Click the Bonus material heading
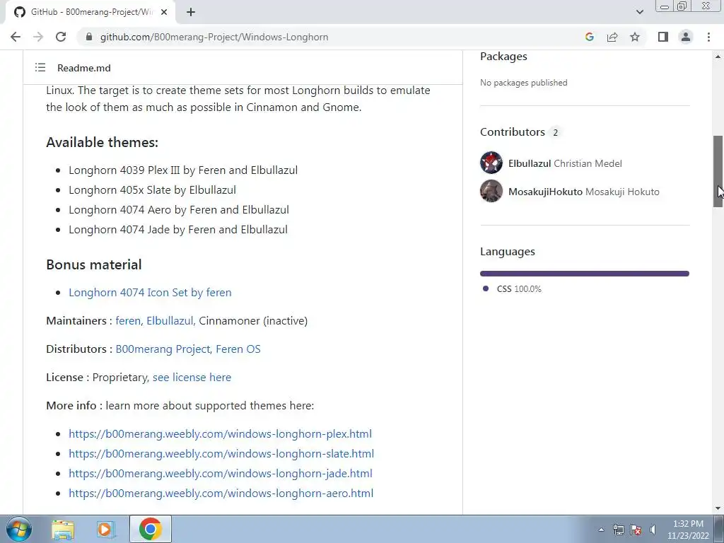 [94, 264]
